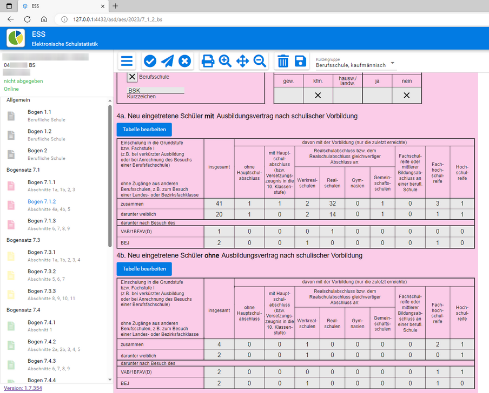Click the nicht abgegeben status text
The image size is (489, 393).
(x=23, y=81)
